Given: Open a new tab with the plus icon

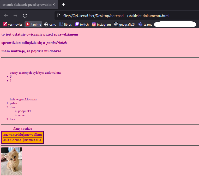Looking at the screenshot, I should tap(63, 5).
